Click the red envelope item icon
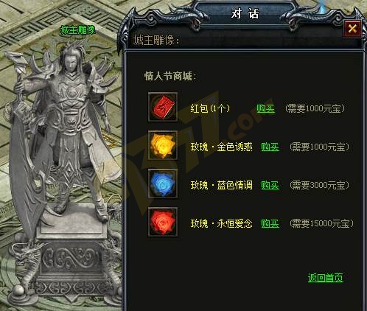 (x=163, y=107)
